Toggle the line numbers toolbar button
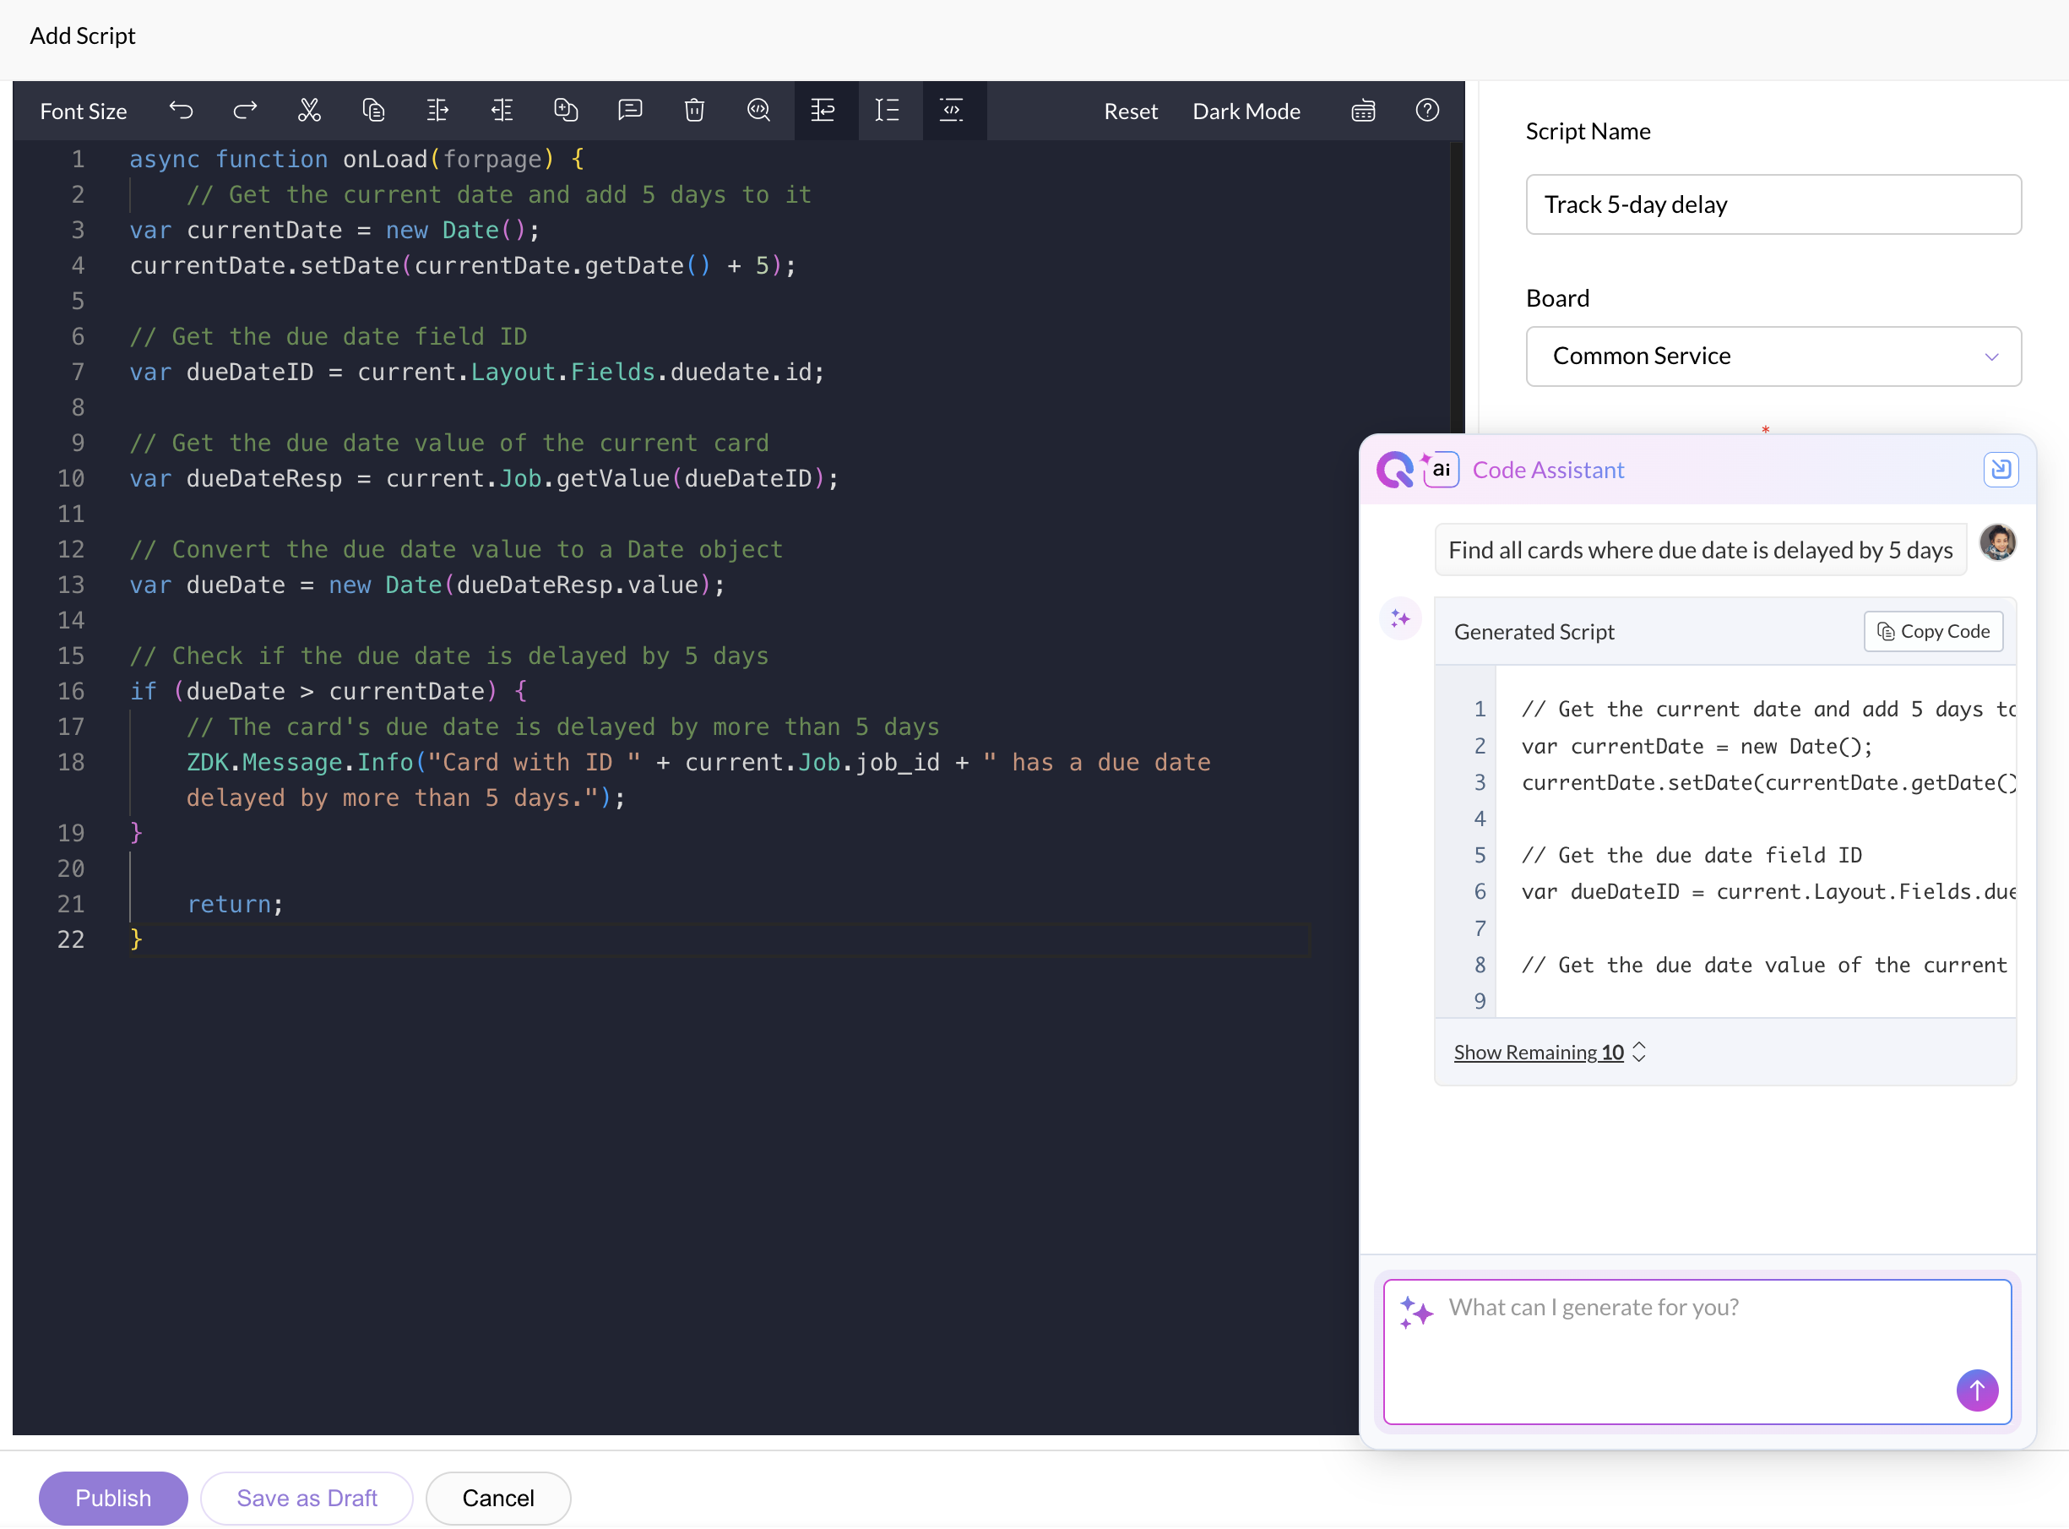The height and width of the screenshot is (1529, 2069). 888,111
